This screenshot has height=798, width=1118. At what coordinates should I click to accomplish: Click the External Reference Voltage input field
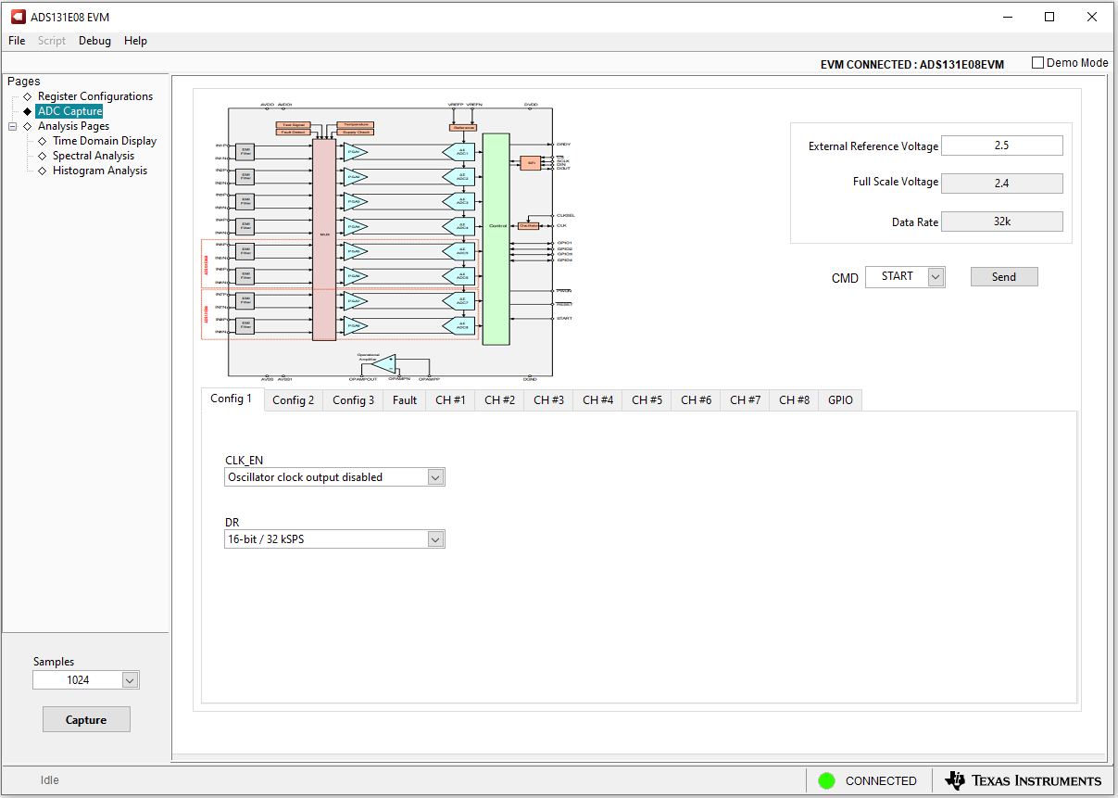1001,146
